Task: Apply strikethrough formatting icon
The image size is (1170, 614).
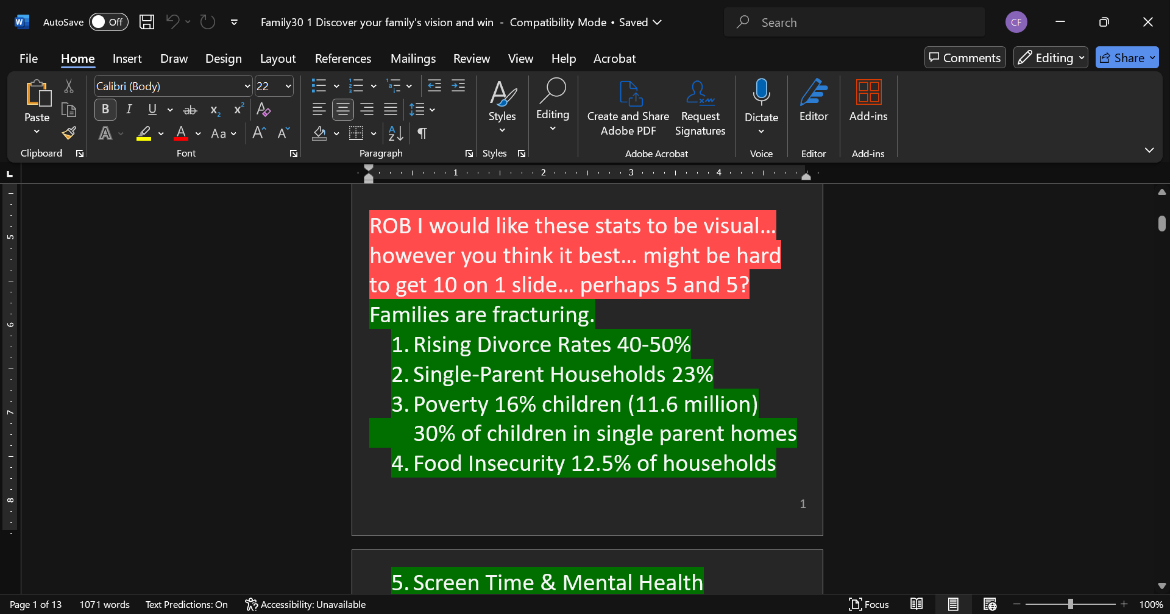Action: [190, 110]
